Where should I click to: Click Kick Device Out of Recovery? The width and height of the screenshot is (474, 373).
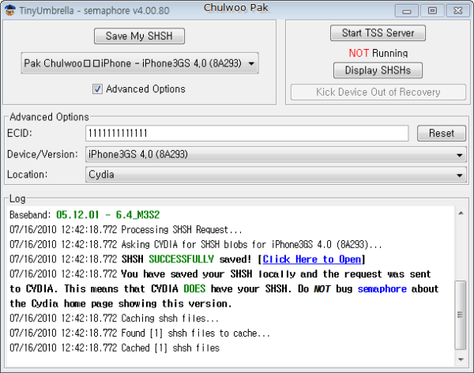coord(378,92)
